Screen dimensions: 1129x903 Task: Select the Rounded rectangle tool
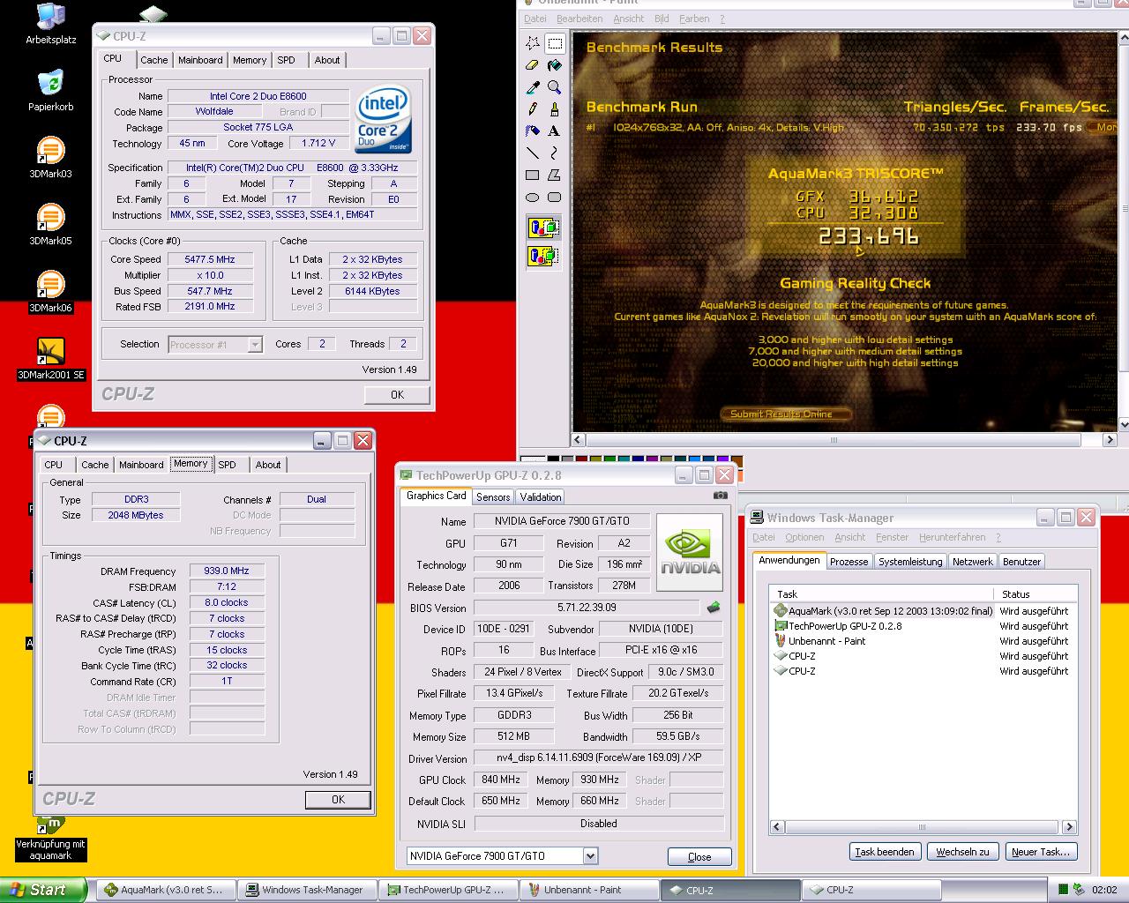555,197
